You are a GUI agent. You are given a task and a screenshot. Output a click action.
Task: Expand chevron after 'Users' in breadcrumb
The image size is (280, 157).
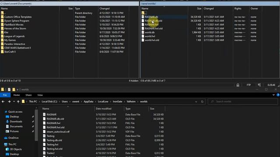click(70, 102)
